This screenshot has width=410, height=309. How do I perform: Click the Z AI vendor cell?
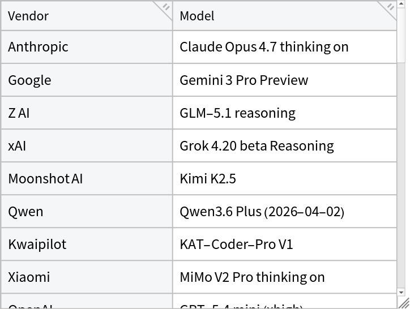click(87, 113)
